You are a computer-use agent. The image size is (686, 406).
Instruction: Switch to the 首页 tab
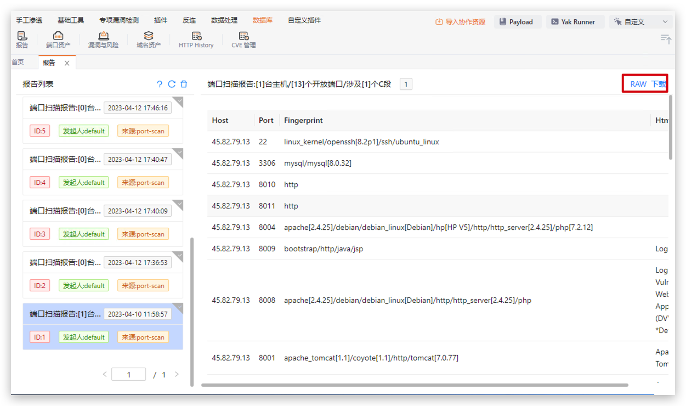(18, 63)
